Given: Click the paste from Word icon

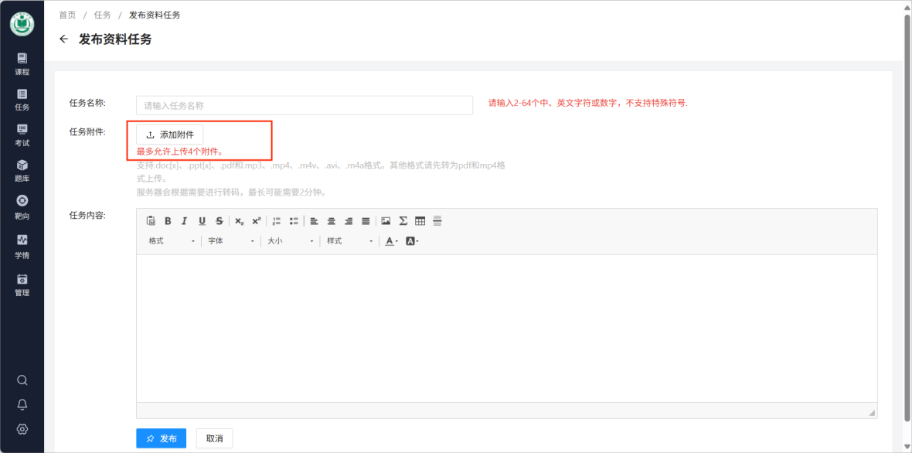Looking at the screenshot, I should tap(151, 221).
